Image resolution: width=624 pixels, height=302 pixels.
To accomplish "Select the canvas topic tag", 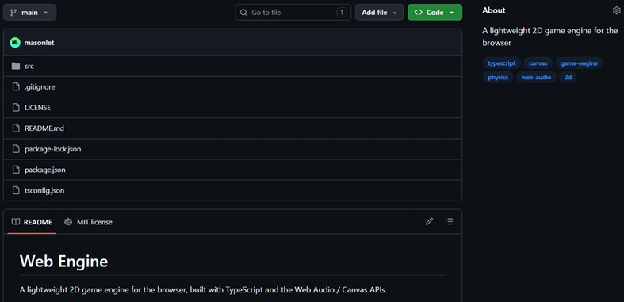I will (x=538, y=63).
